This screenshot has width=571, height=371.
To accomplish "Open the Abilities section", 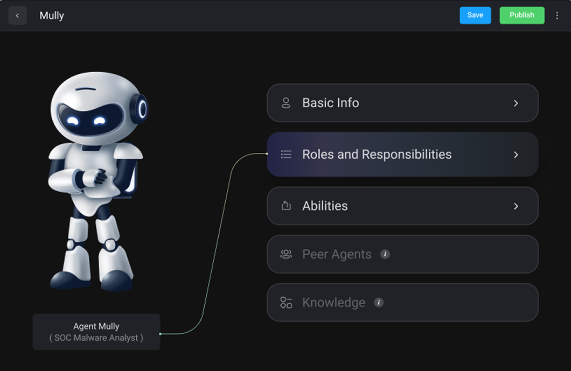I will (x=402, y=206).
